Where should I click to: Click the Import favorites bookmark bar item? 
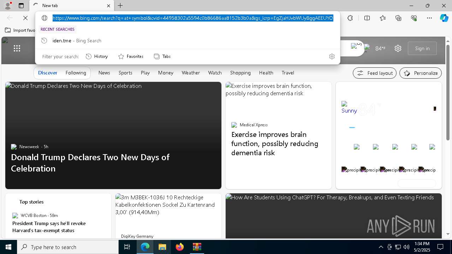pos(20,30)
